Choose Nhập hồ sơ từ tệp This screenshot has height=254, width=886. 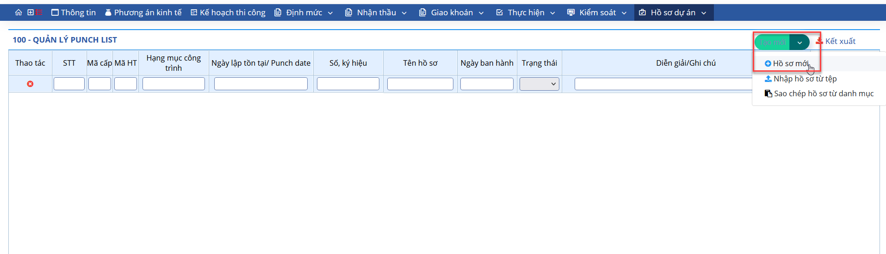pos(800,79)
